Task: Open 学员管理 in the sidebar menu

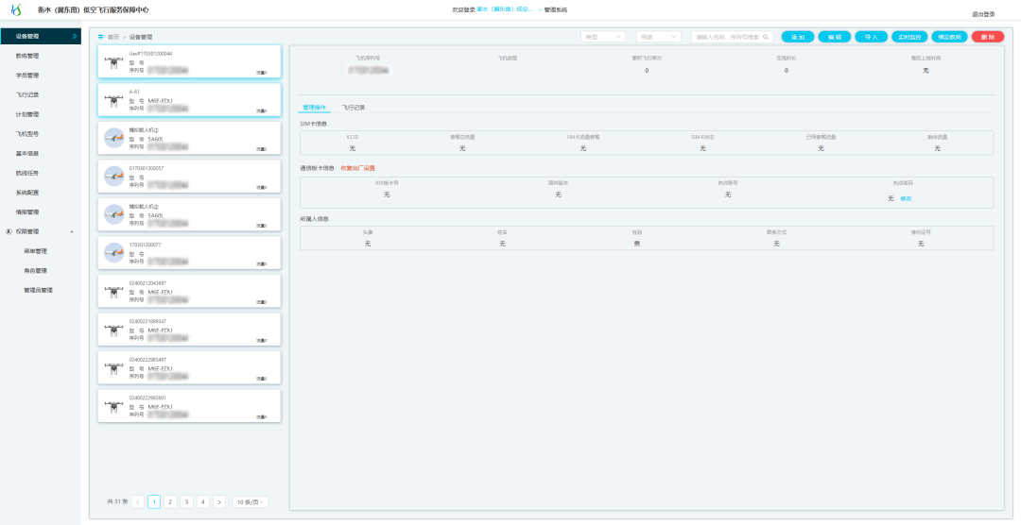Action: coord(27,76)
